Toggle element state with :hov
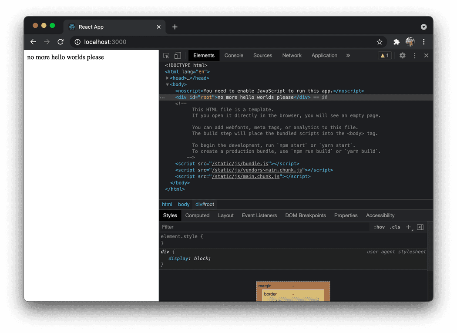 coord(379,227)
